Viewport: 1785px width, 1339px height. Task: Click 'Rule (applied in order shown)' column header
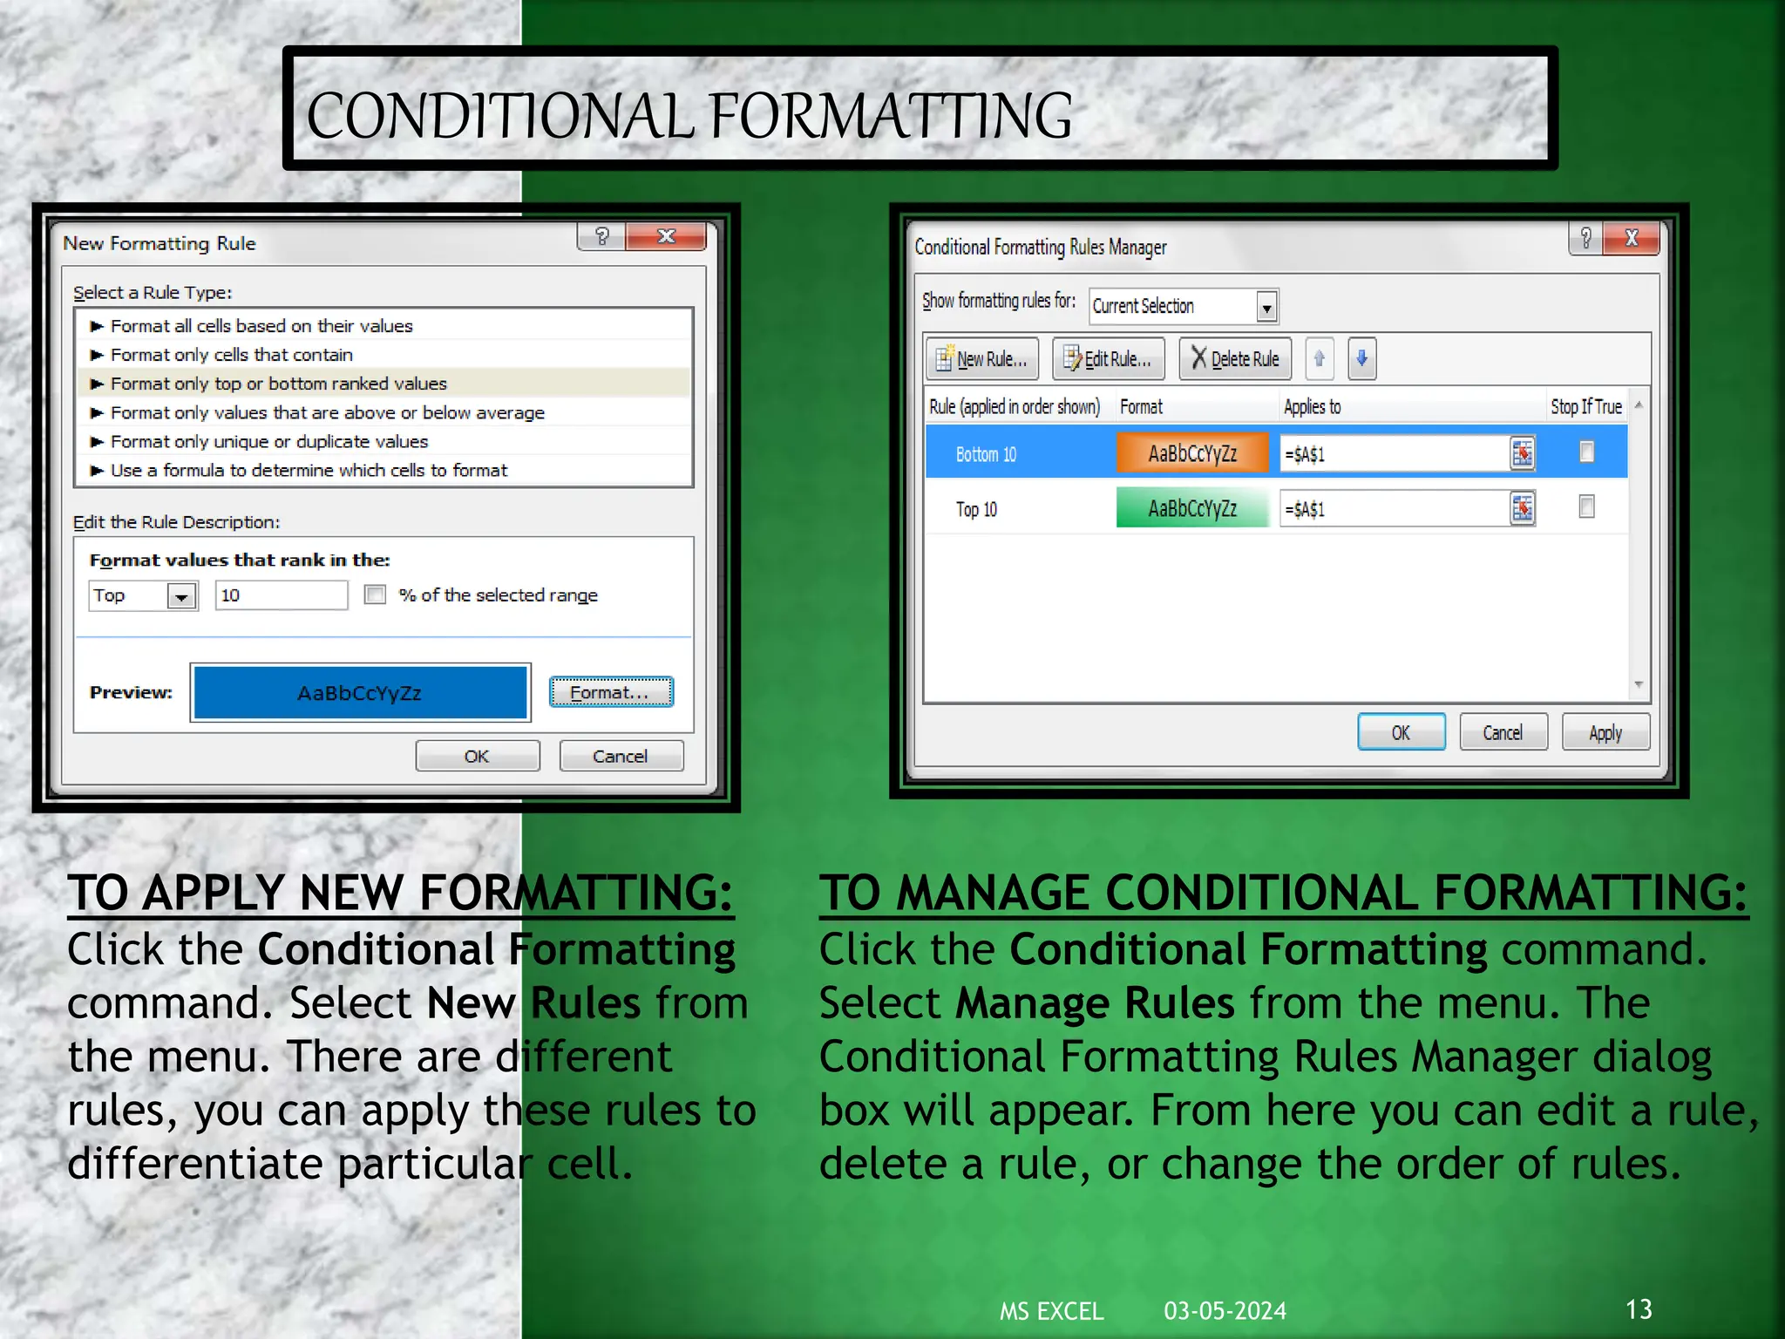coord(1015,407)
